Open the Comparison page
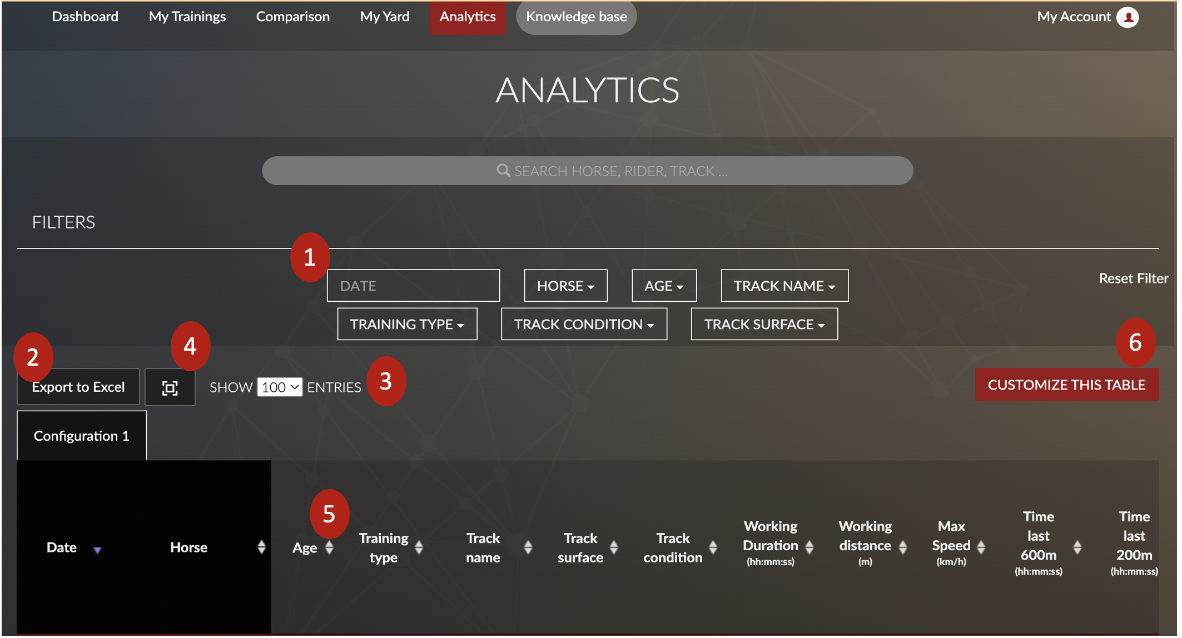 [293, 17]
